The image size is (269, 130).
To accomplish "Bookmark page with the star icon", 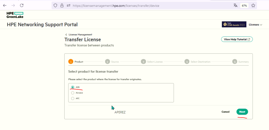I will (253, 5).
